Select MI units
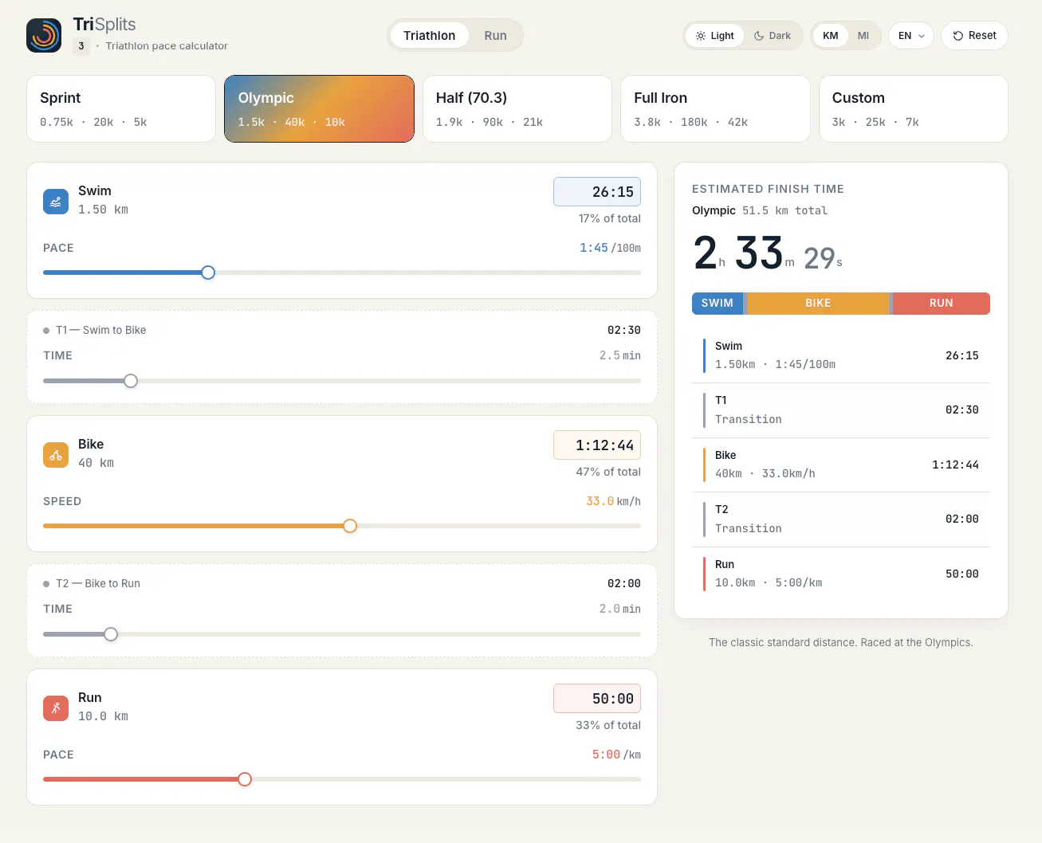This screenshot has width=1042, height=843. (x=863, y=36)
